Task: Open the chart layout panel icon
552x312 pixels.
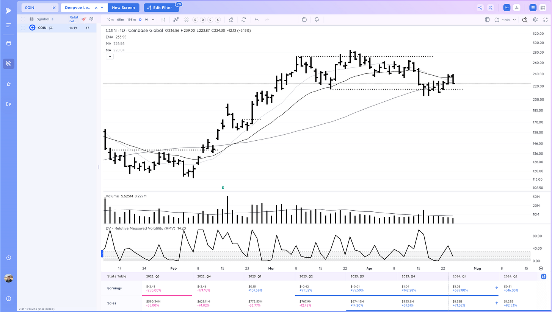Action: click(488, 20)
